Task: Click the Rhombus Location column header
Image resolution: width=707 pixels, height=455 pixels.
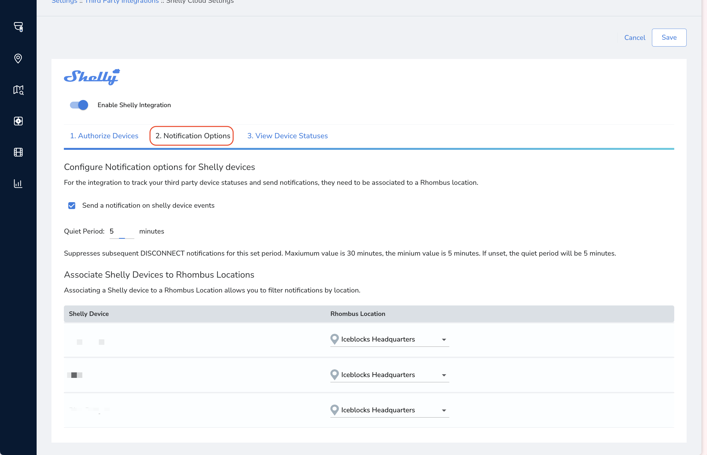Action: coord(358,314)
